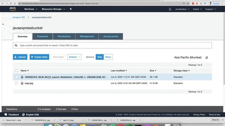The image size is (225, 126).
Task: Switch to the Access points tab
Action: click(x=111, y=36)
